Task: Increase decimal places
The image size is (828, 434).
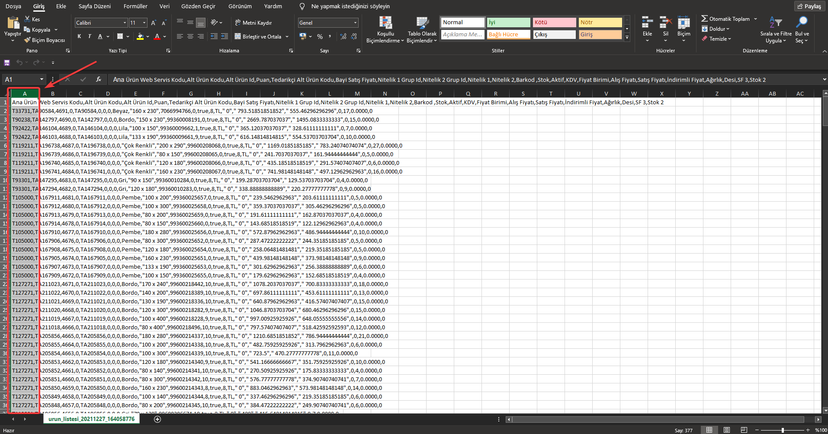Action: (343, 36)
